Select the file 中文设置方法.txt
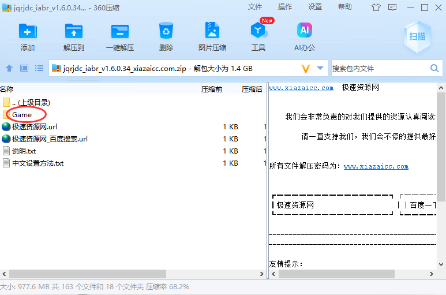The height and width of the screenshot is (295, 446). coord(38,163)
